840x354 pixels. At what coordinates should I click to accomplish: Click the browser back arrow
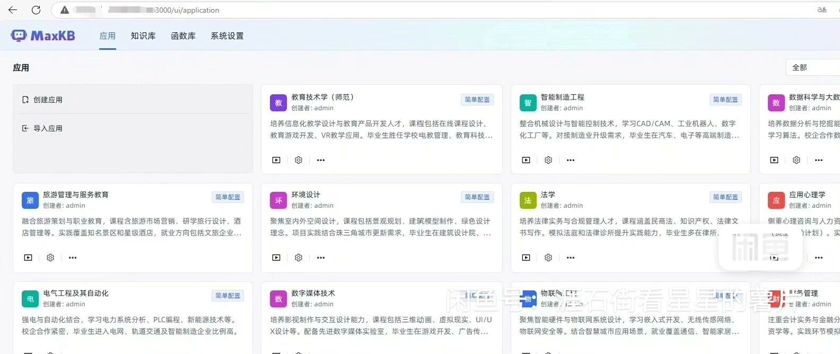(x=13, y=10)
